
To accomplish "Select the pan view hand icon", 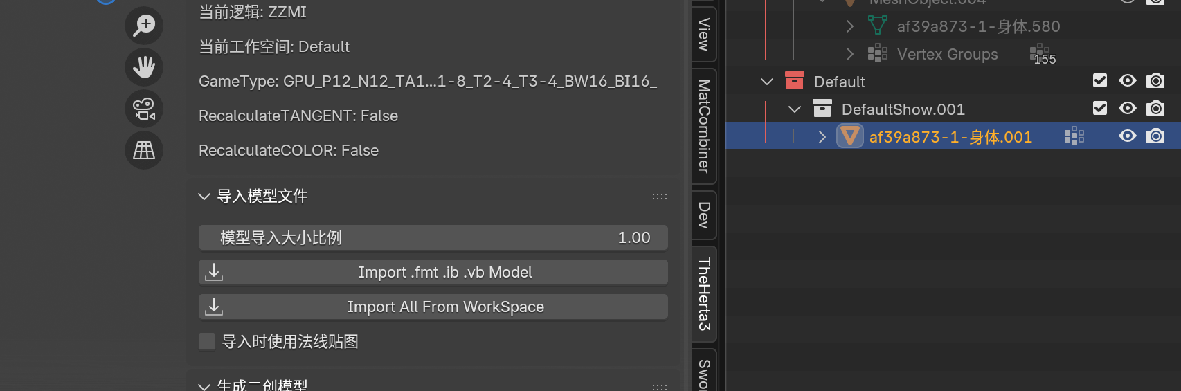I will click(x=144, y=67).
